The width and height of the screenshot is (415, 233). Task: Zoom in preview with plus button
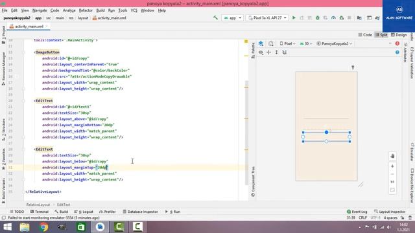click(x=392, y=166)
